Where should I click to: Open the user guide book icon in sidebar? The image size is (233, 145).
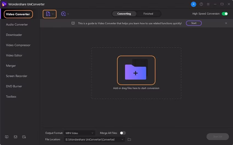click(x=7, y=137)
